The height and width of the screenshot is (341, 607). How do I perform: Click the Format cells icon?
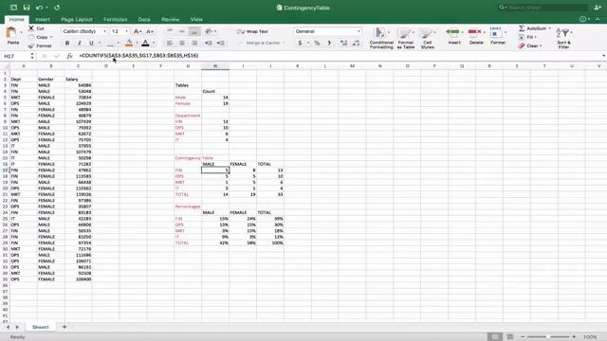[496, 33]
